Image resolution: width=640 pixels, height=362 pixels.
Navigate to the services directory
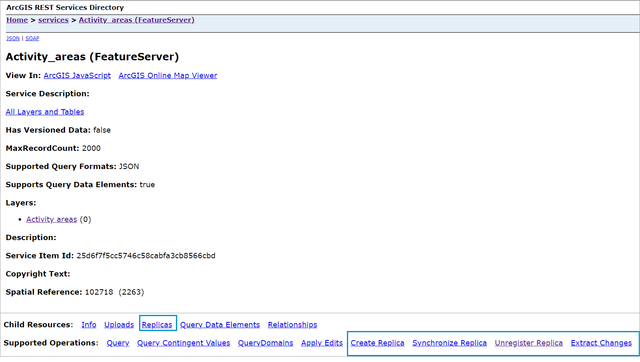point(53,19)
